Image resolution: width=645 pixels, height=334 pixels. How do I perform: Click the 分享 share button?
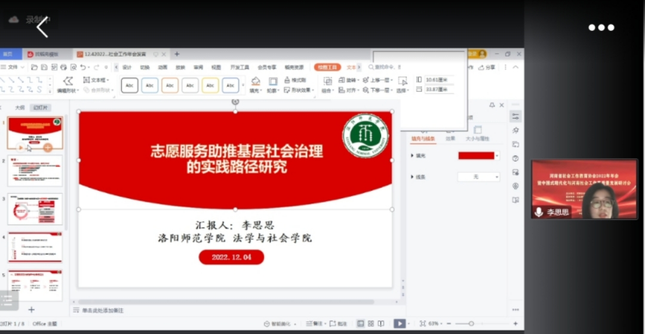[487, 67]
